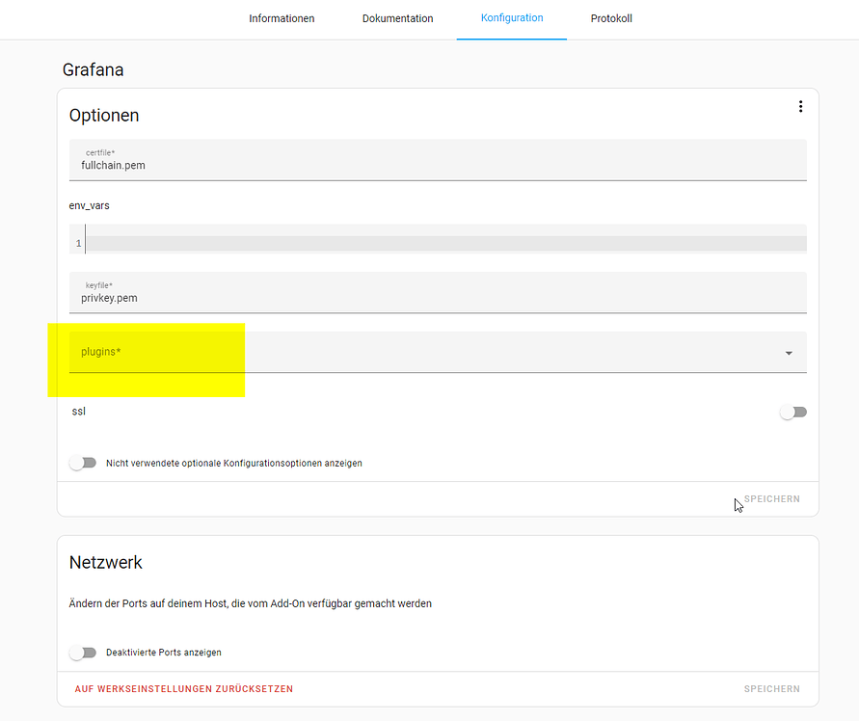Click the Netzwerk heading
The width and height of the screenshot is (859, 721).
click(106, 563)
